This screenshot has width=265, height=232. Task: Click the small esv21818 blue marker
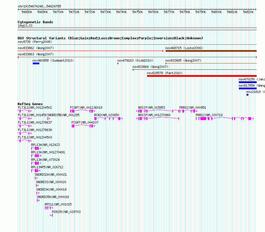[x=247, y=95]
